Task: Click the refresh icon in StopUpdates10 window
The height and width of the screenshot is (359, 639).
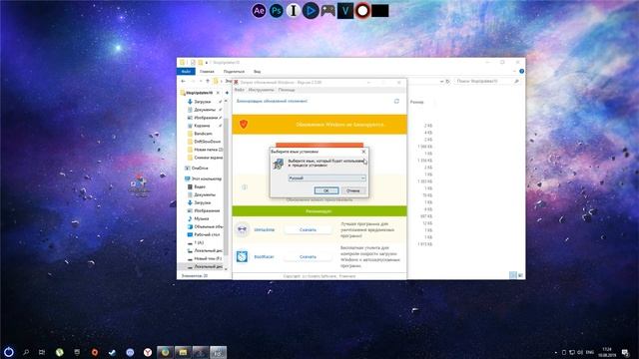Action: pos(396,101)
